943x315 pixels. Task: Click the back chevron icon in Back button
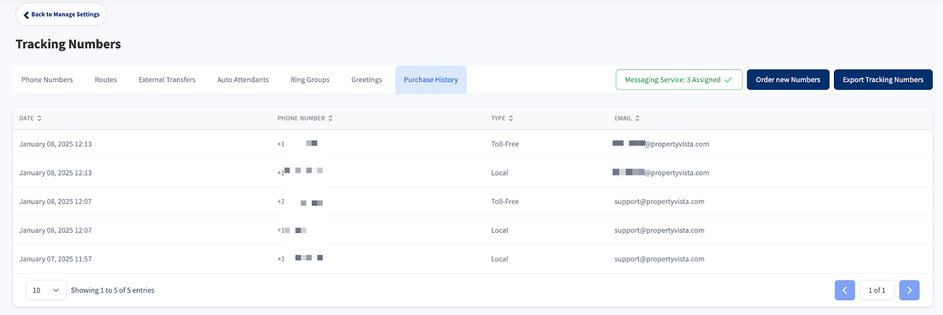click(26, 15)
